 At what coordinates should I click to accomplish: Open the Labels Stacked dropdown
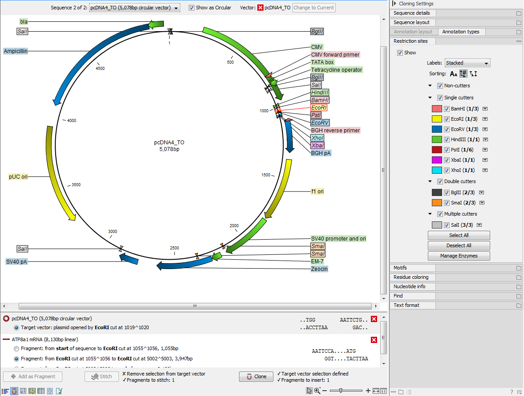click(467, 63)
